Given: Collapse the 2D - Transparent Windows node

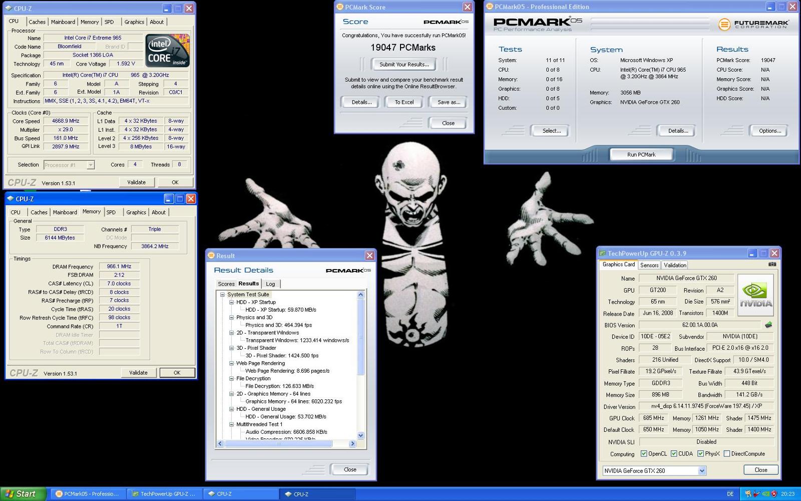Looking at the screenshot, I should (232, 333).
